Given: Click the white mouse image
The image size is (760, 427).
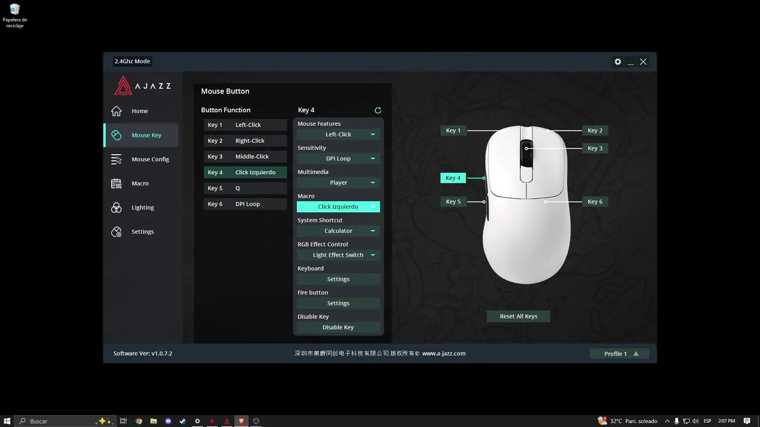Looking at the screenshot, I should 527,204.
